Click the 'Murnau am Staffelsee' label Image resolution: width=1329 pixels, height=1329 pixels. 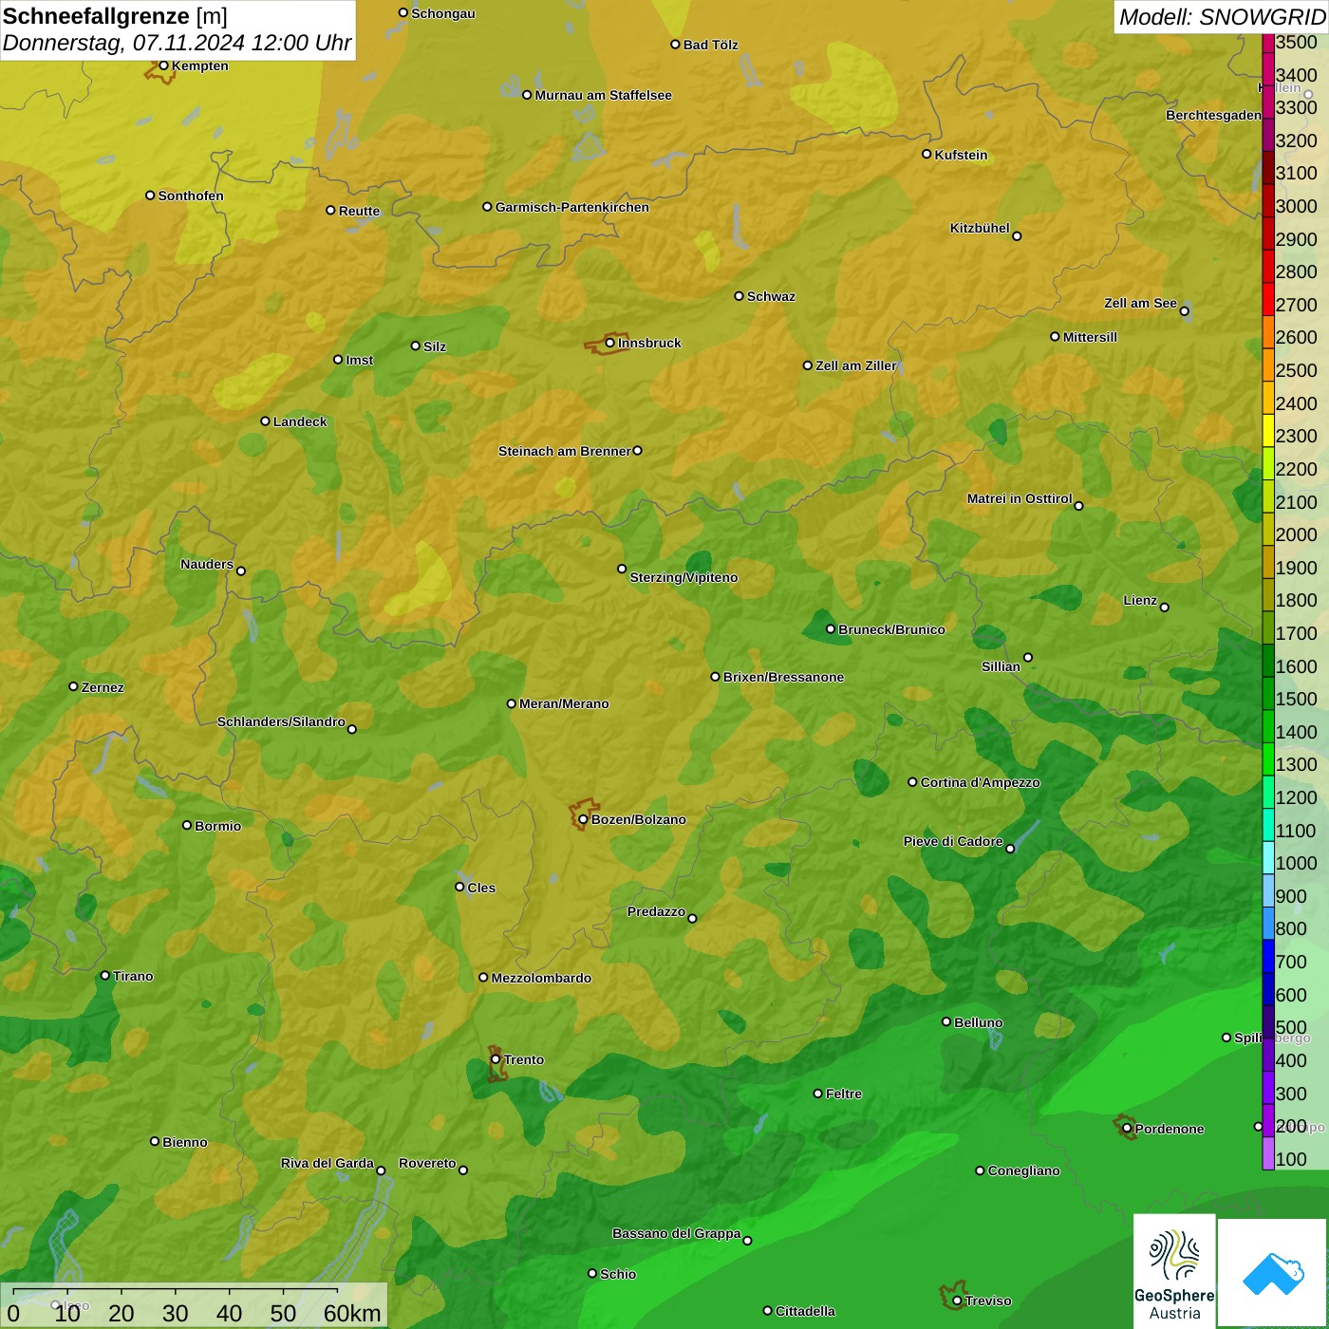(x=603, y=95)
